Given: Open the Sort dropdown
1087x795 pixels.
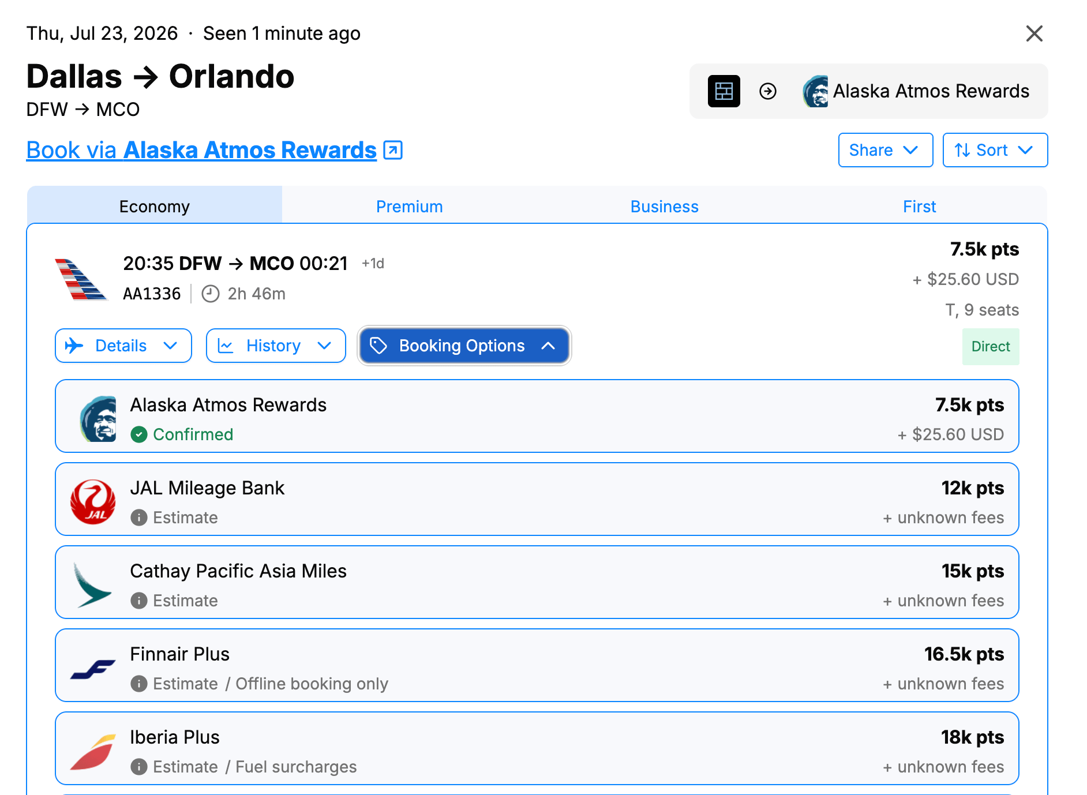Looking at the screenshot, I should (x=995, y=150).
